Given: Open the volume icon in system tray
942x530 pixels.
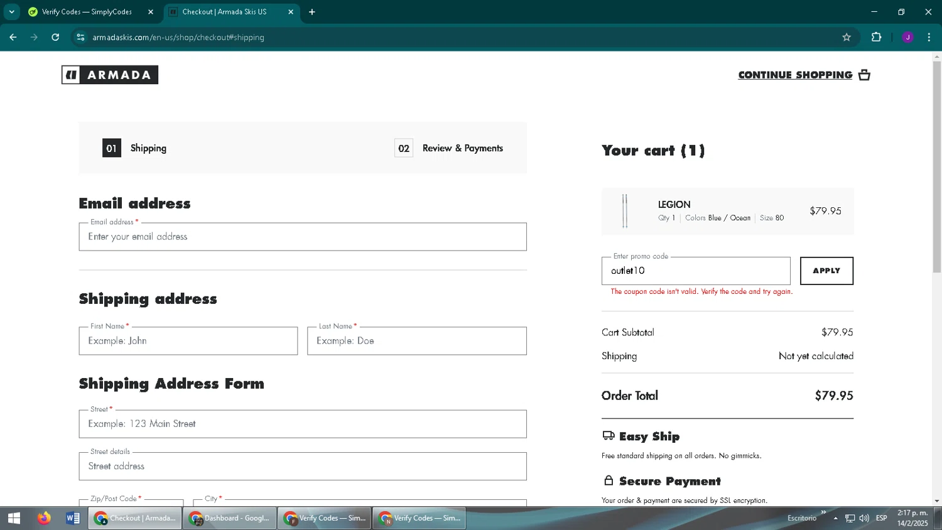Looking at the screenshot, I should (864, 518).
